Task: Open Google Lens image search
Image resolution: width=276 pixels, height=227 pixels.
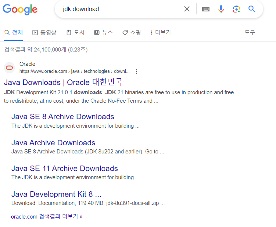Action: (x=236, y=9)
